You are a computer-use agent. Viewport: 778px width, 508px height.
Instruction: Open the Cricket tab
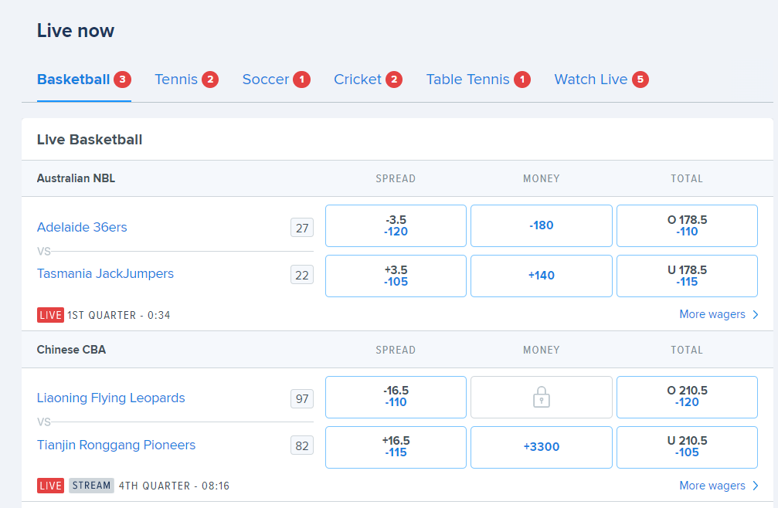tap(368, 80)
